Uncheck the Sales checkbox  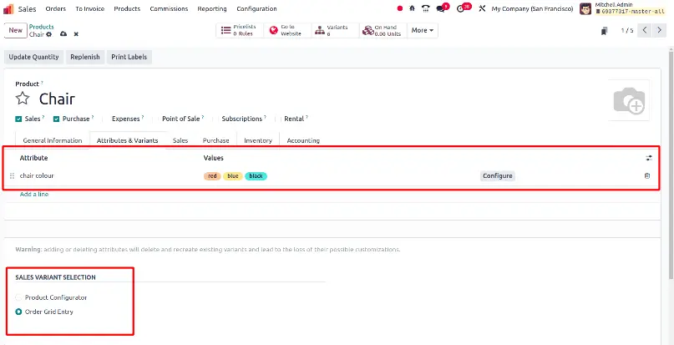click(x=18, y=119)
